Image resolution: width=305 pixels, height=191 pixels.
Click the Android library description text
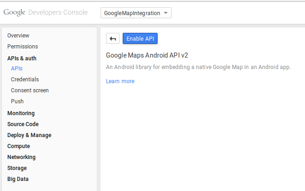[x=198, y=67]
